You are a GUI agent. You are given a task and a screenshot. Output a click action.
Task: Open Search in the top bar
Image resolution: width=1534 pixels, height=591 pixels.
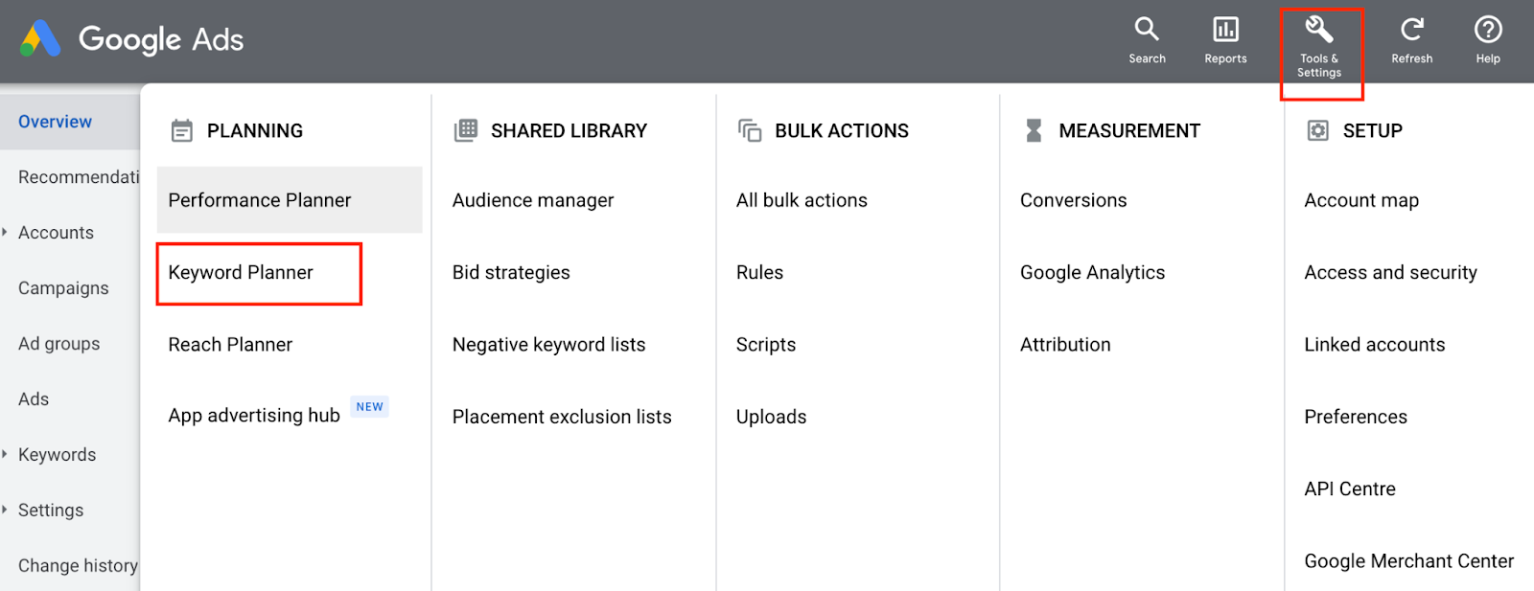point(1147,40)
